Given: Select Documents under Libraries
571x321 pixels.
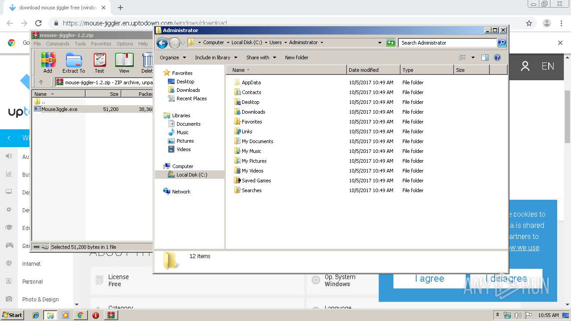Looking at the screenshot, I should 188,124.
